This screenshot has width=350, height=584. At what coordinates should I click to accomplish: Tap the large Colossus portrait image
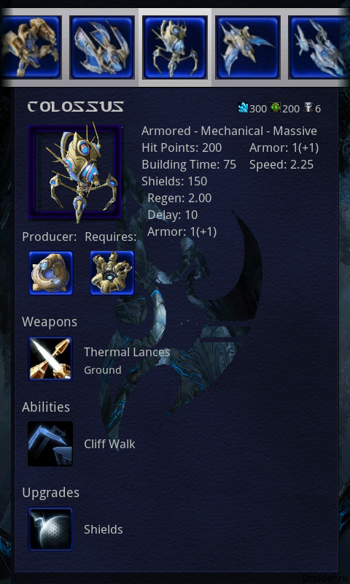click(75, 172)
